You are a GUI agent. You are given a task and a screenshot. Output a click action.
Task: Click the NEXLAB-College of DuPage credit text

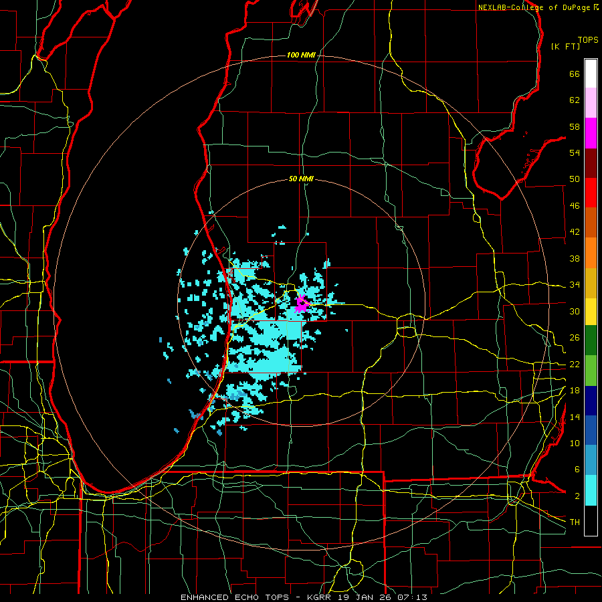coord(538,7)
